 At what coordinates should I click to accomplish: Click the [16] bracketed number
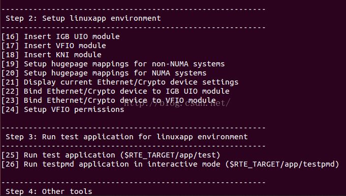[10, 36]
